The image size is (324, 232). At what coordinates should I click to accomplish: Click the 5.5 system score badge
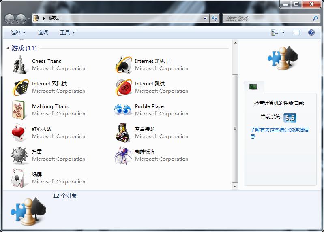coord(290,118)
